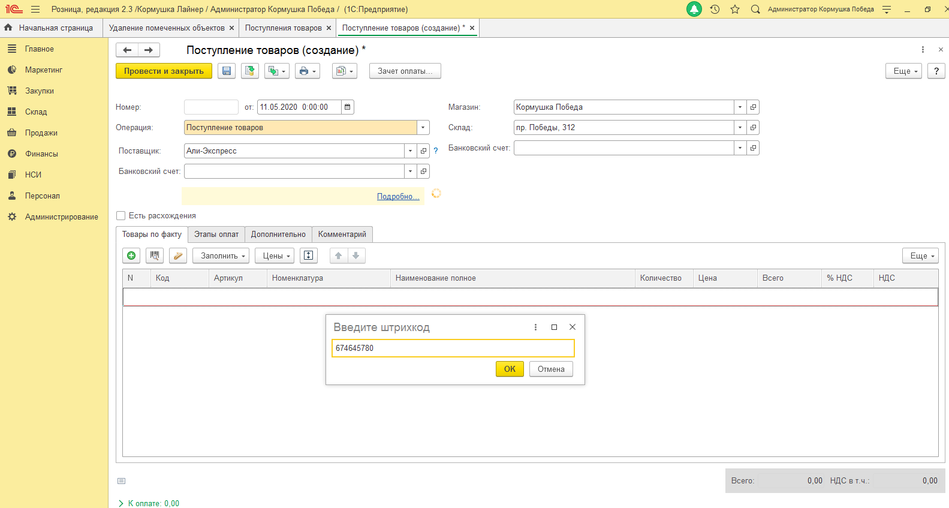Expand the 'Операция' dropdown list
949x508 pixels.
pyautogui.click(x=423, y=128)
